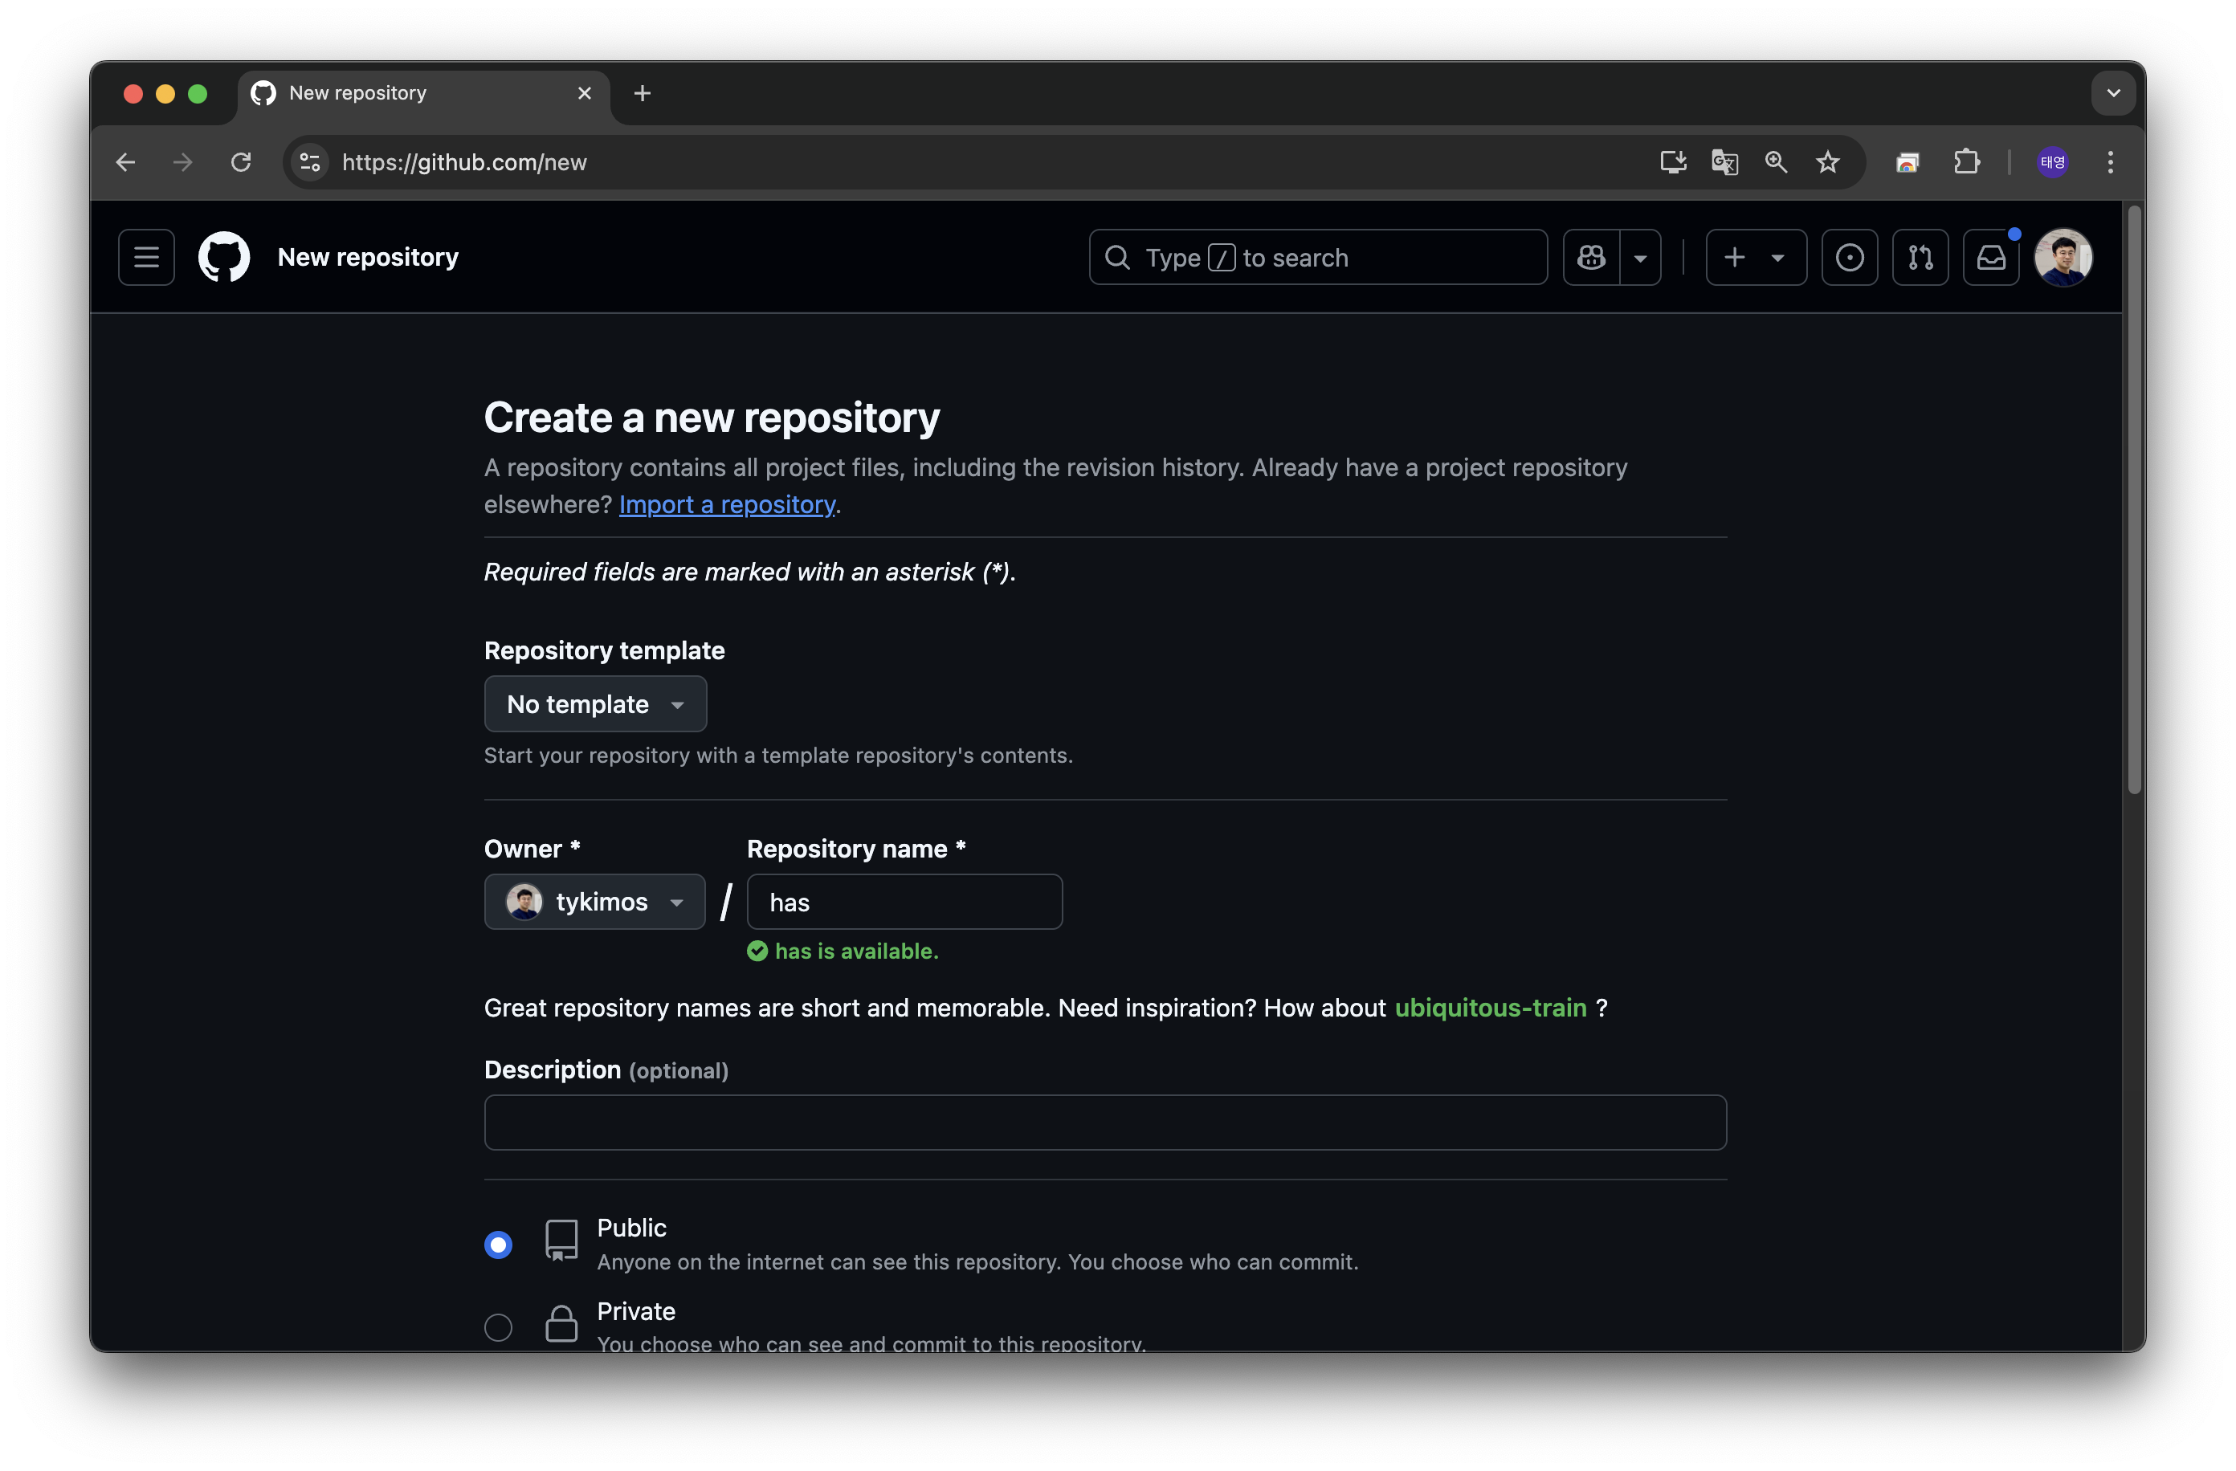Click the GitHub Octocat logo

(x=223, y=258)
